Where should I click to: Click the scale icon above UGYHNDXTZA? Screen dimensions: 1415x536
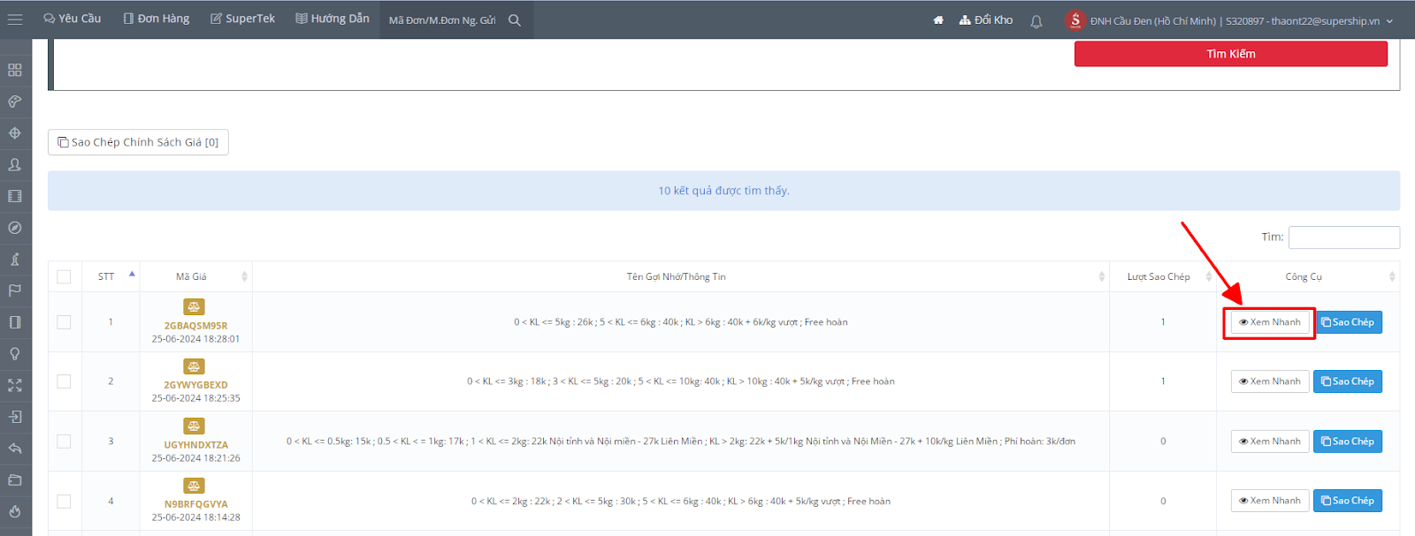pyautogui.click(x=194, y=426)
